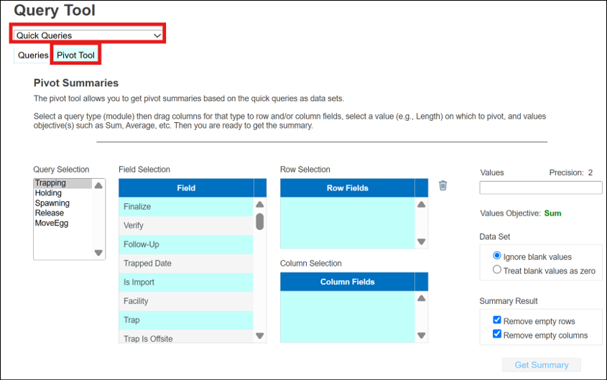The image size is (607, 380).
Task: Click the Values input field
Action: click(x=540, y=188)
